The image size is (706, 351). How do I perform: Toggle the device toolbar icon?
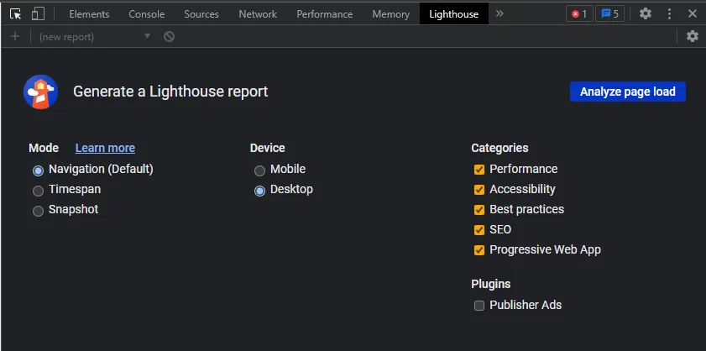pyautogui.click(x=39, y=13)
